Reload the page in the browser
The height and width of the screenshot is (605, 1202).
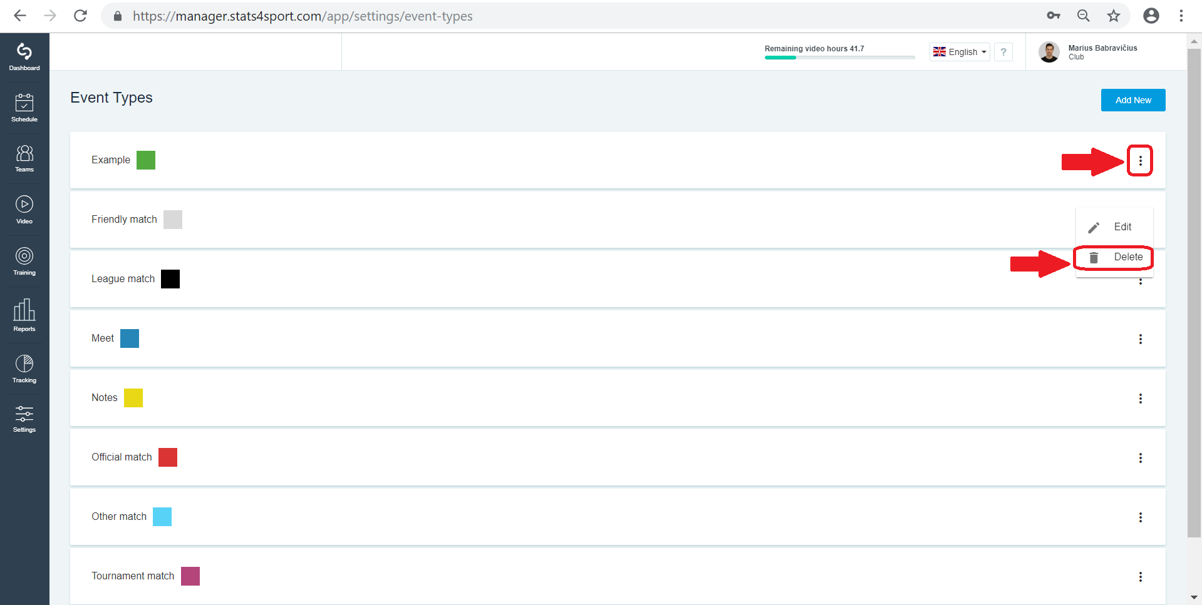80,16
